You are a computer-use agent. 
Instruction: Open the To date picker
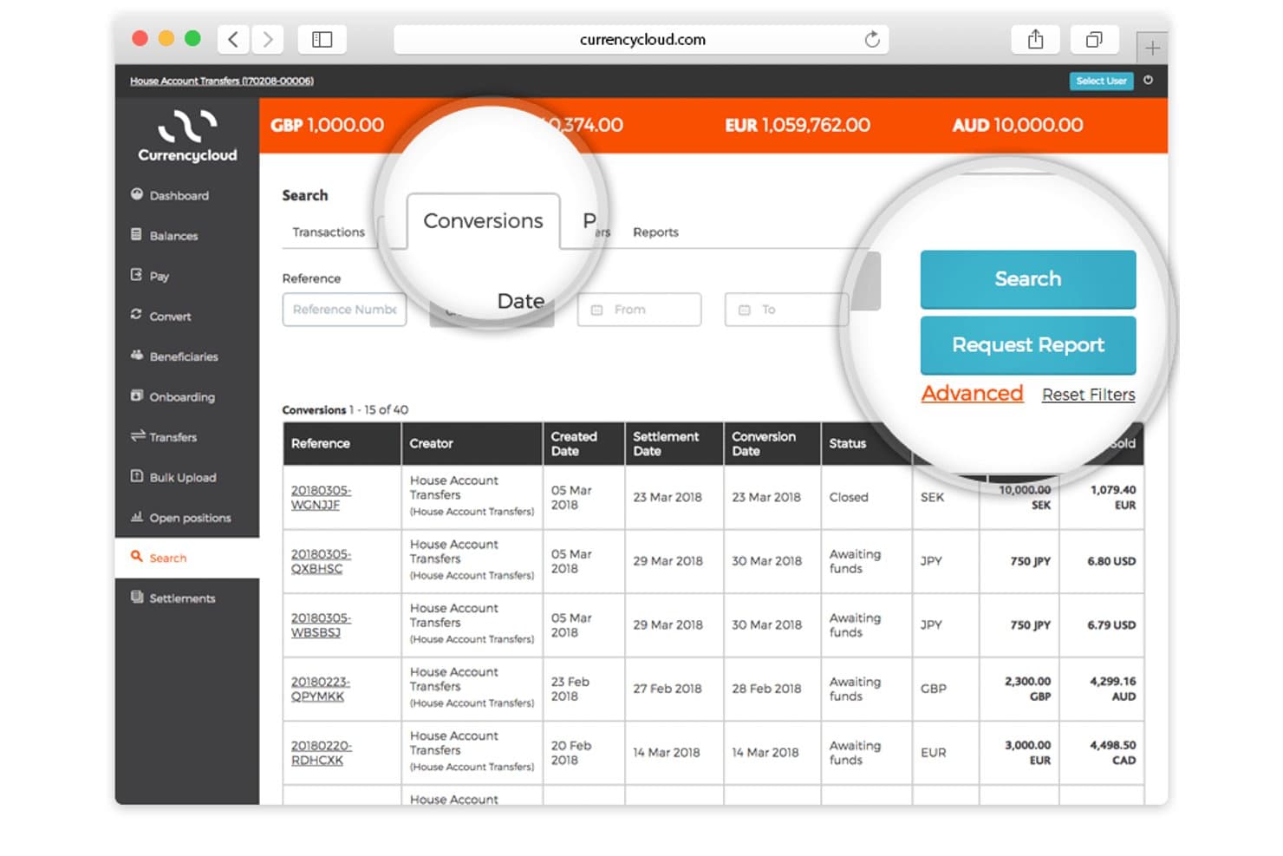pos(786,310)
